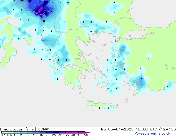
Task: Click the 0.5–1 mm legend color swatch
Action: tap(11, 132)
